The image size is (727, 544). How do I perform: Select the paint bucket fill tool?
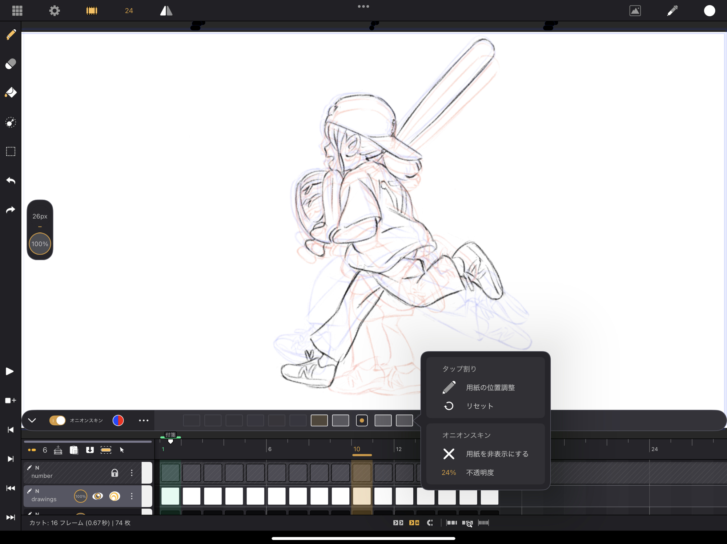(11, 93)
